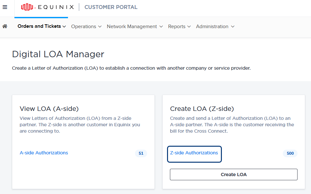Expand the Administration chevron arrow
Image resolution: width=311 pixels, height=194 pixels.
click(233, 27)
